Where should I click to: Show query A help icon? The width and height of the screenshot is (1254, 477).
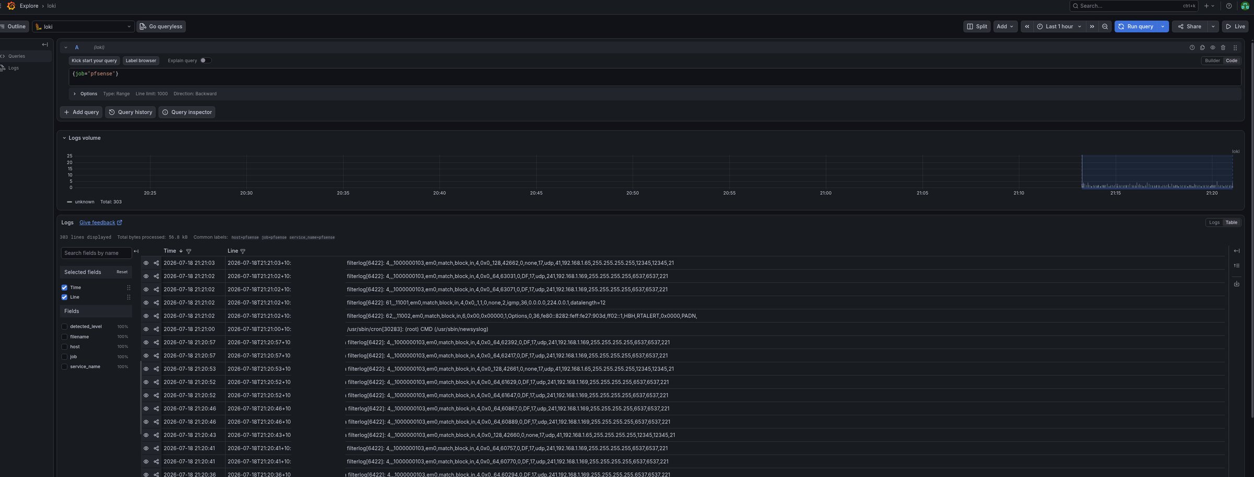(1192, 48)
